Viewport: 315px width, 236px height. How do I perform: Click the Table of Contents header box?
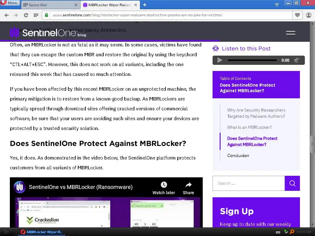click(x=256, y=85)
